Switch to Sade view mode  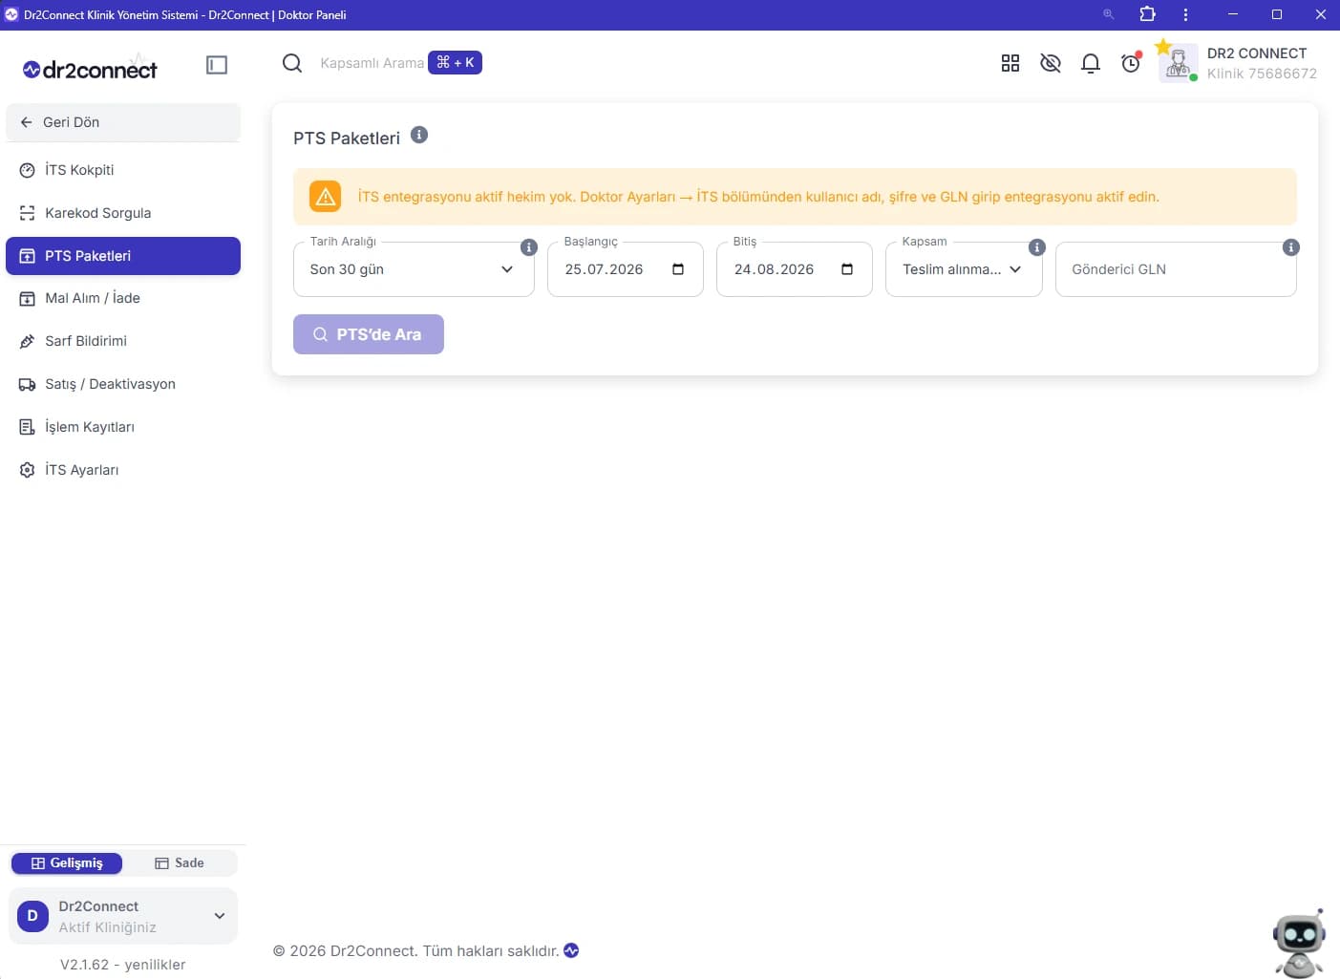180,863
